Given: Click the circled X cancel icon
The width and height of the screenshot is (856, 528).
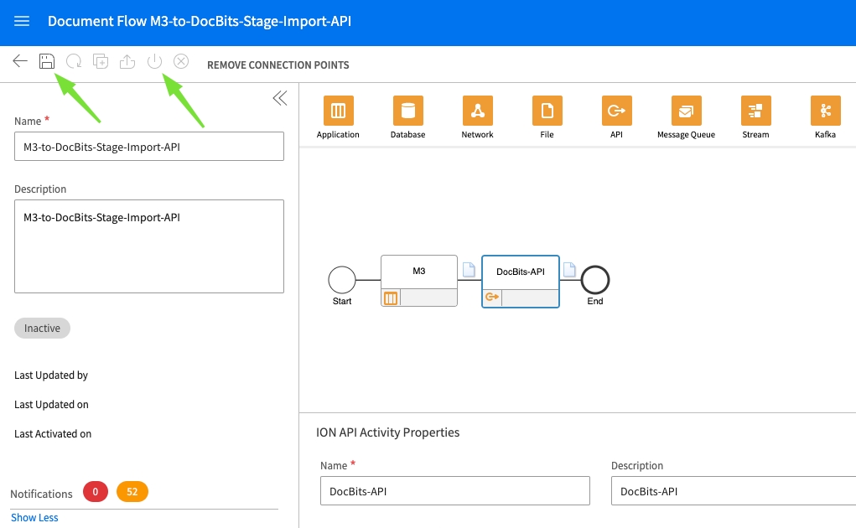Looking at the screenshot, I should [x=181, y=61].
